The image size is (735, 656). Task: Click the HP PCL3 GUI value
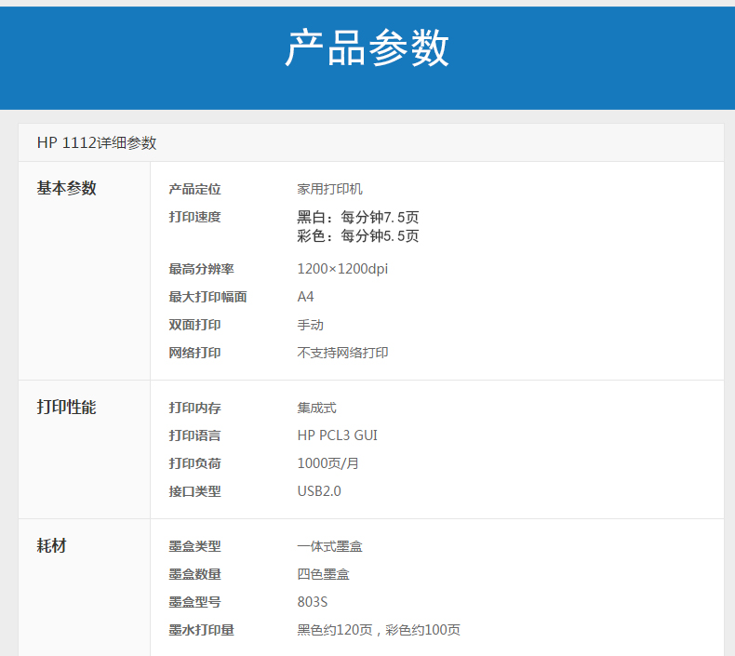point(338,435)
